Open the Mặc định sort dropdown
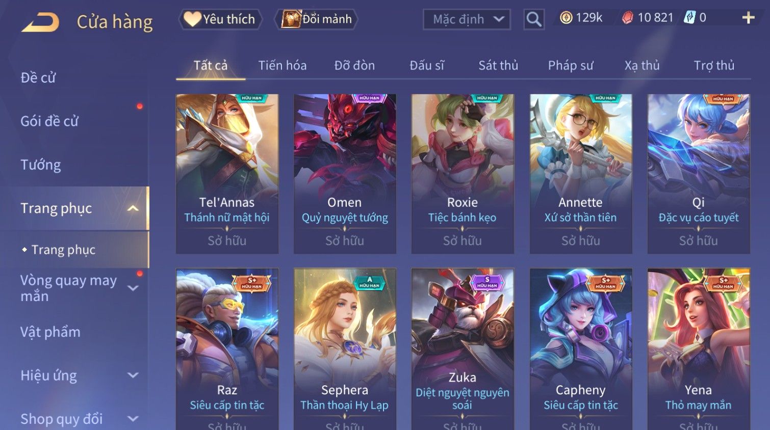The height and width of the screenshot is (430, 770). point(467,19)
